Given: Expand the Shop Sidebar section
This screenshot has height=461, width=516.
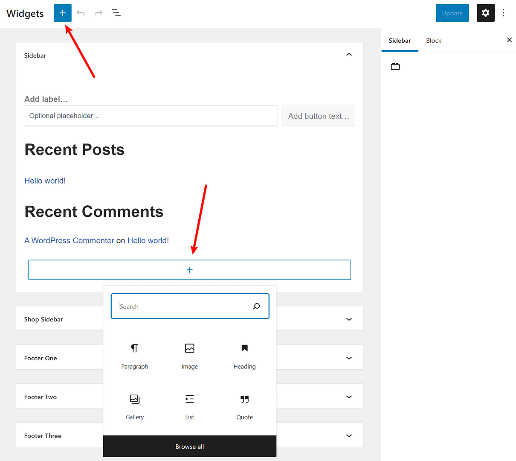Looking at the screenshot, I should click(x=349, y=318).
